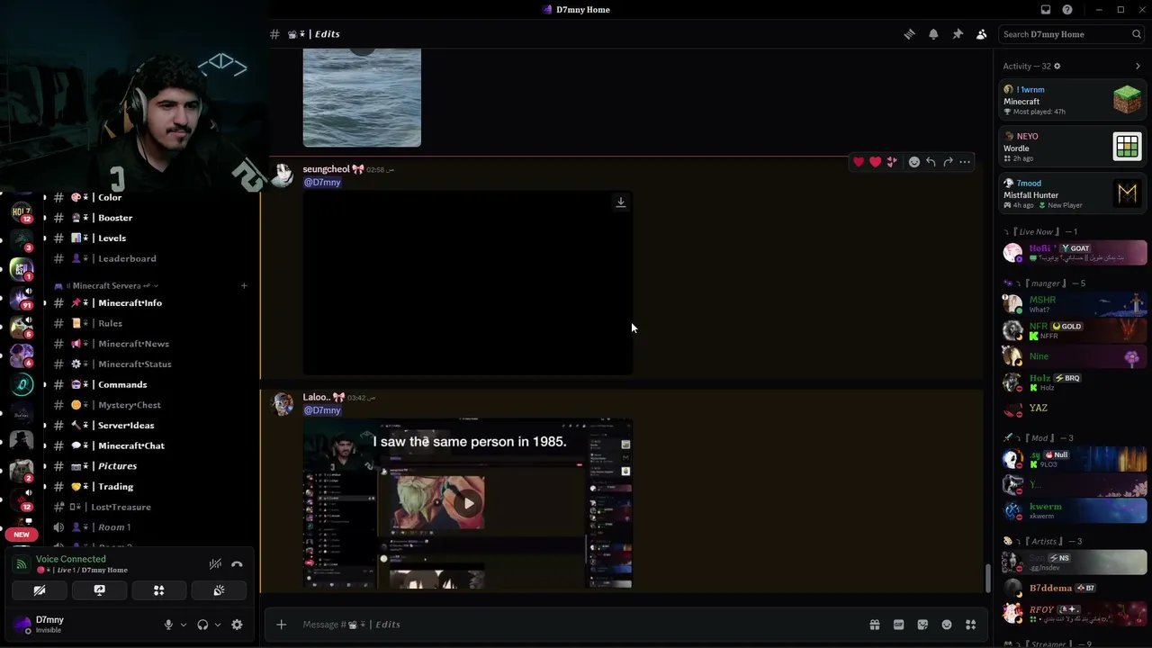Open the ocean image thumbnail
The width and height of the screenshot is (1152, 648).
(x=362, y=97)
